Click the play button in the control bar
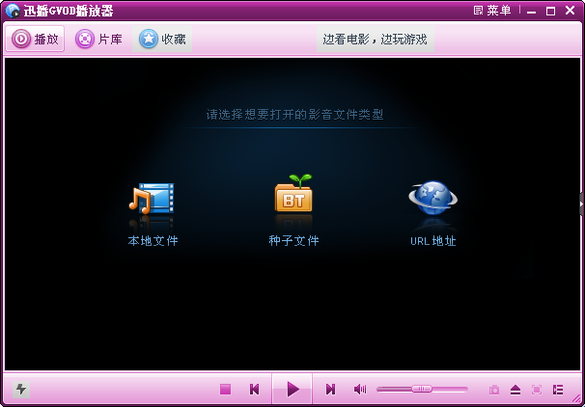Image resolution: width=585 pixels, height=407 pixels. pos(292,390)
